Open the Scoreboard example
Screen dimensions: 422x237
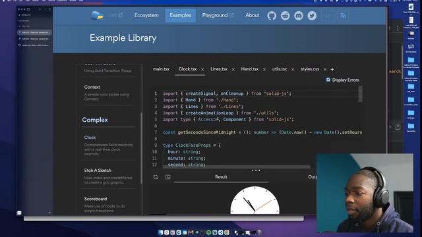tap(107, 204)
